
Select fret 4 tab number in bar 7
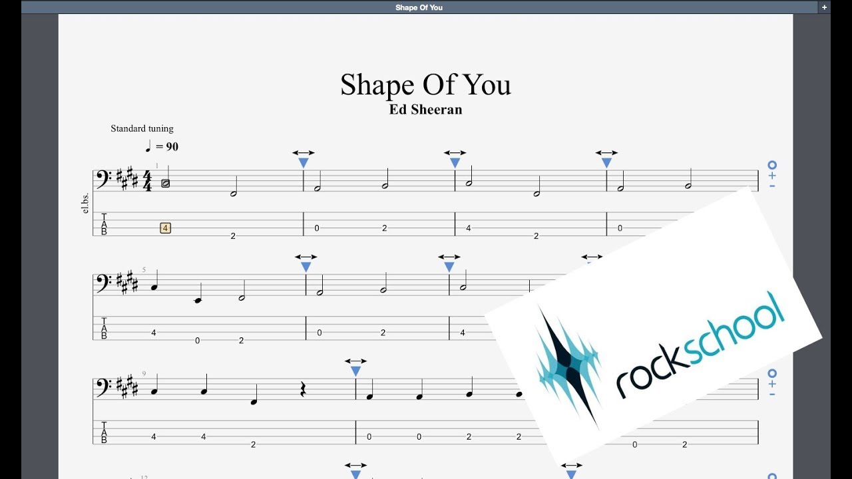click(463, 332)
